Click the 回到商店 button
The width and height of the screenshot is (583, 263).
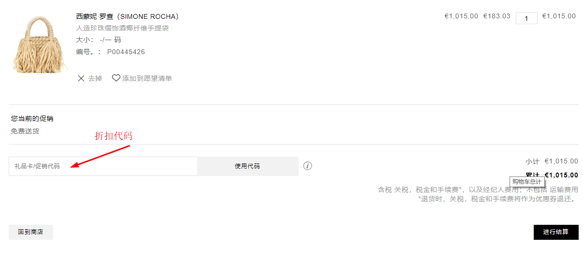click(31, 232)
